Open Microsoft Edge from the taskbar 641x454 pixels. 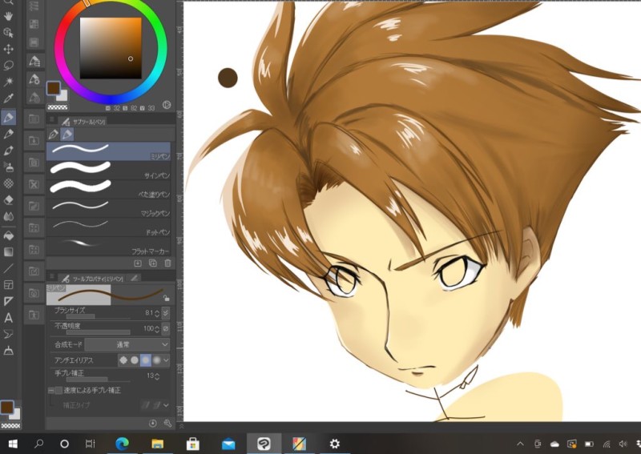tap(122, 444)
